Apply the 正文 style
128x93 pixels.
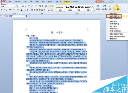pos(60,8)
